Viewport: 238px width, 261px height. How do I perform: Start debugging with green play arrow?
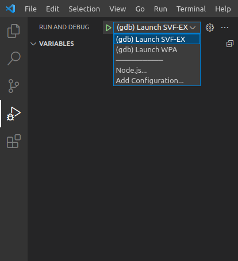[108, 28]
